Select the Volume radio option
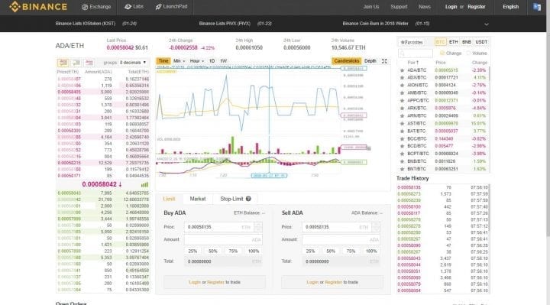The height and width of the screenshot is (305, 550). [x=477, y=54]
